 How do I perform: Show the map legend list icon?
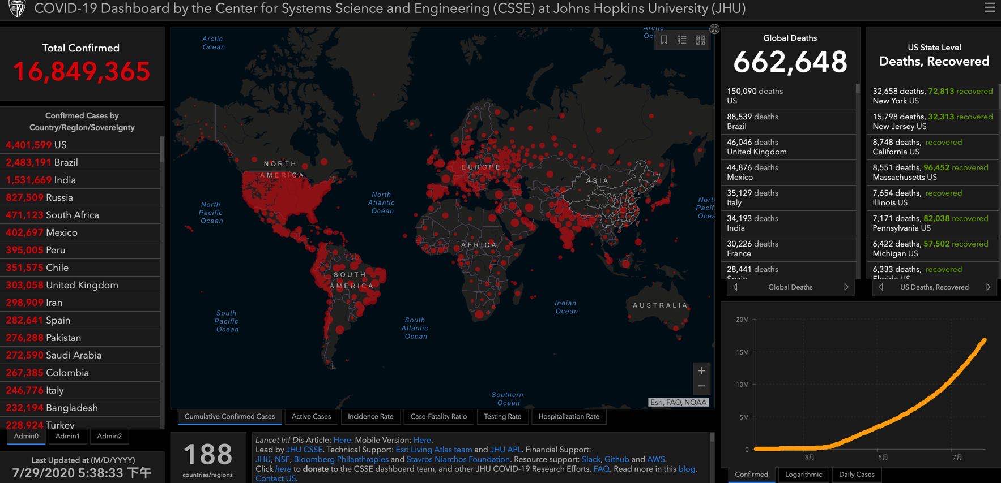(682, 40)
